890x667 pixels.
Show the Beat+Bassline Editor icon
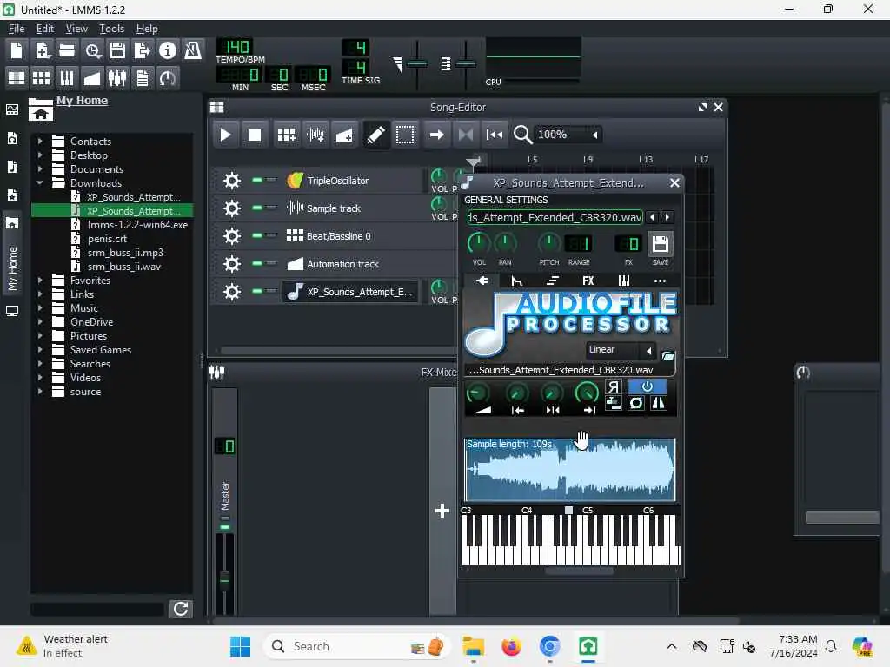42,77
